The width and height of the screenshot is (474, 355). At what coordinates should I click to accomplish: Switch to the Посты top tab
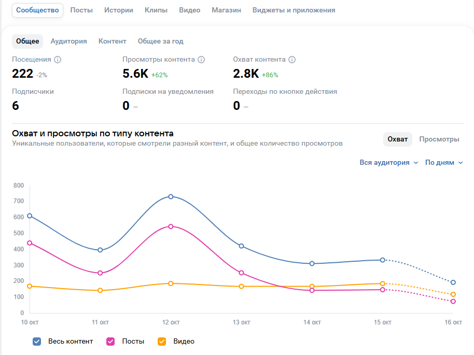pyautogui.click(x=81, y=10)
